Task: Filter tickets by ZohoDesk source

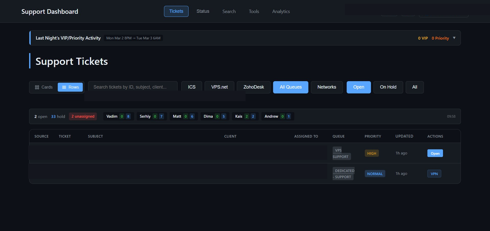Action: pyautogui.click(x=253, y=87)
